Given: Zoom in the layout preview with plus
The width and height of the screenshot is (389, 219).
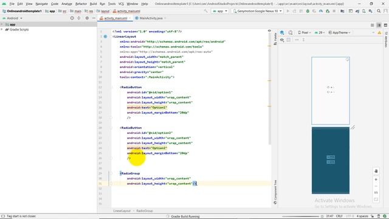Looking at the screenshot, I should point(376,179).
